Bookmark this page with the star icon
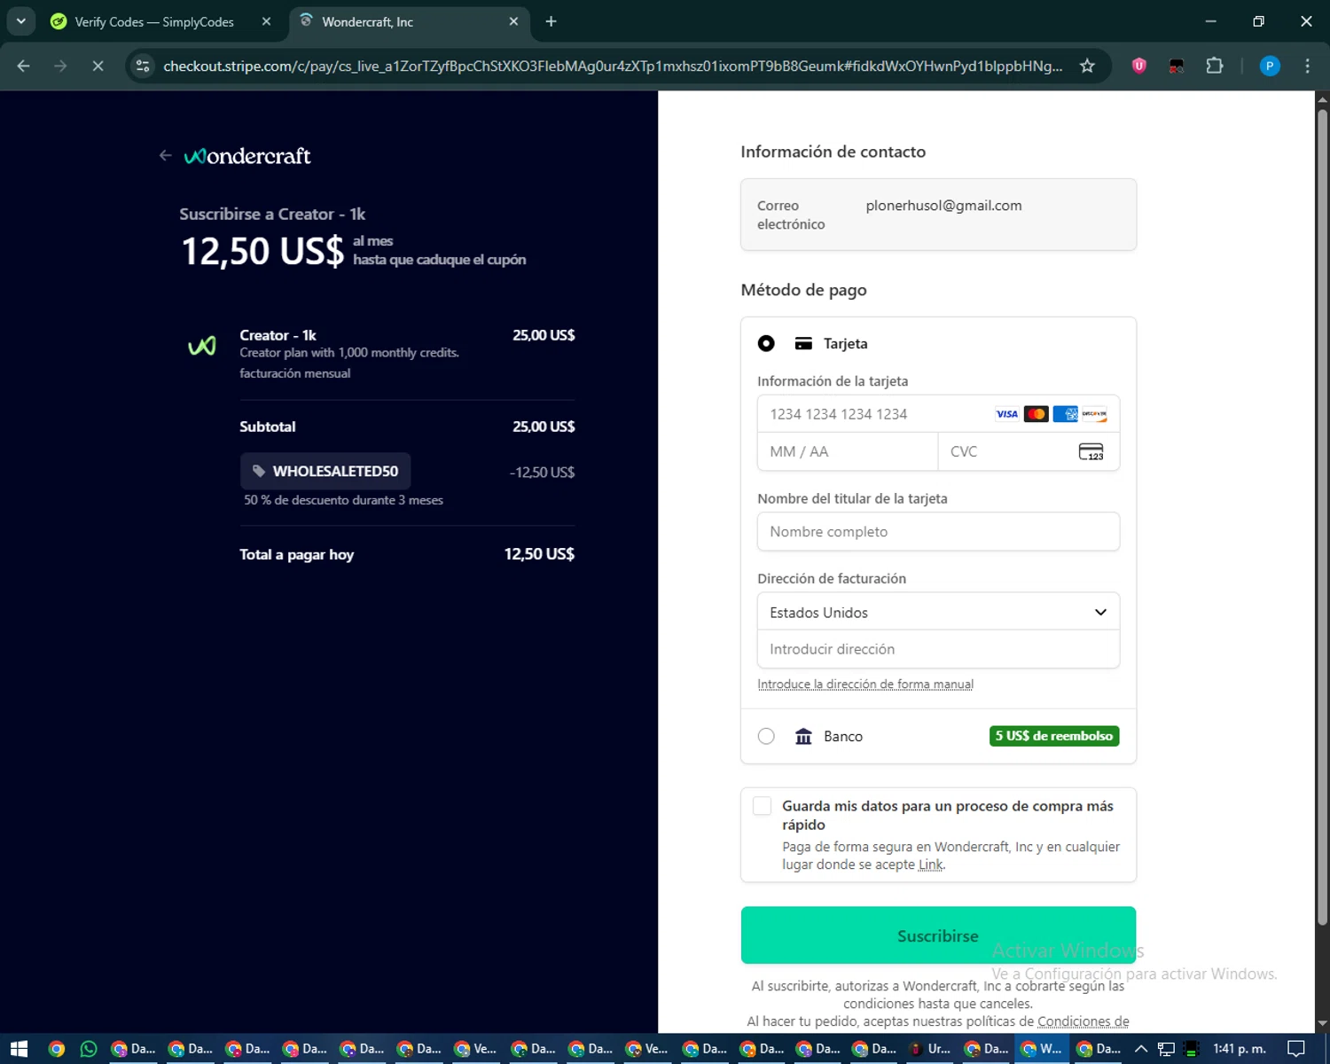This screenshot has width=1330, height=1064. [1087, 66]
